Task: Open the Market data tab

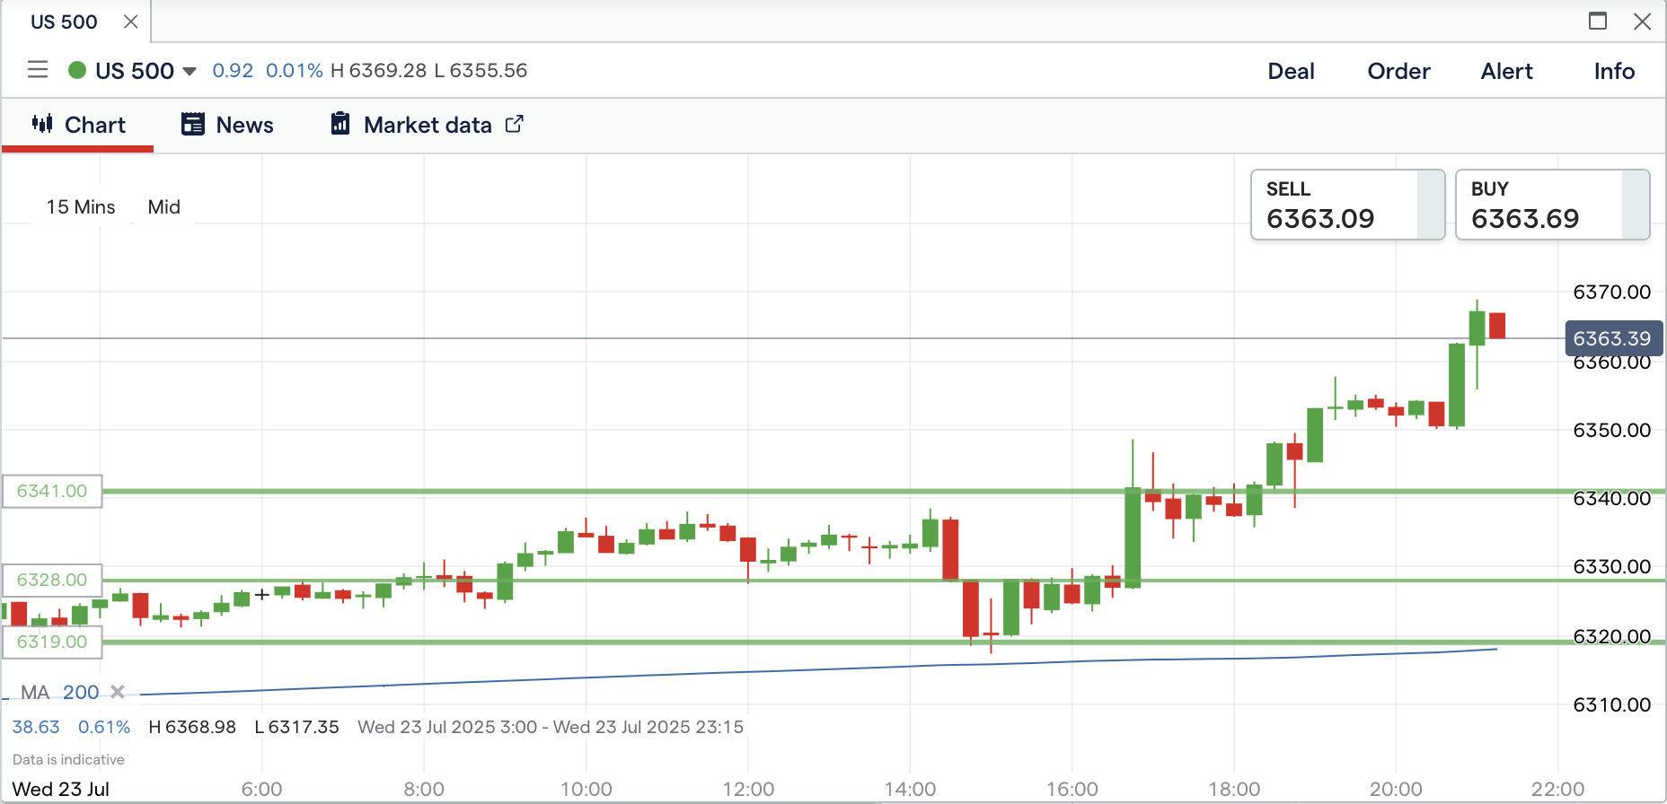Action: 428,125
